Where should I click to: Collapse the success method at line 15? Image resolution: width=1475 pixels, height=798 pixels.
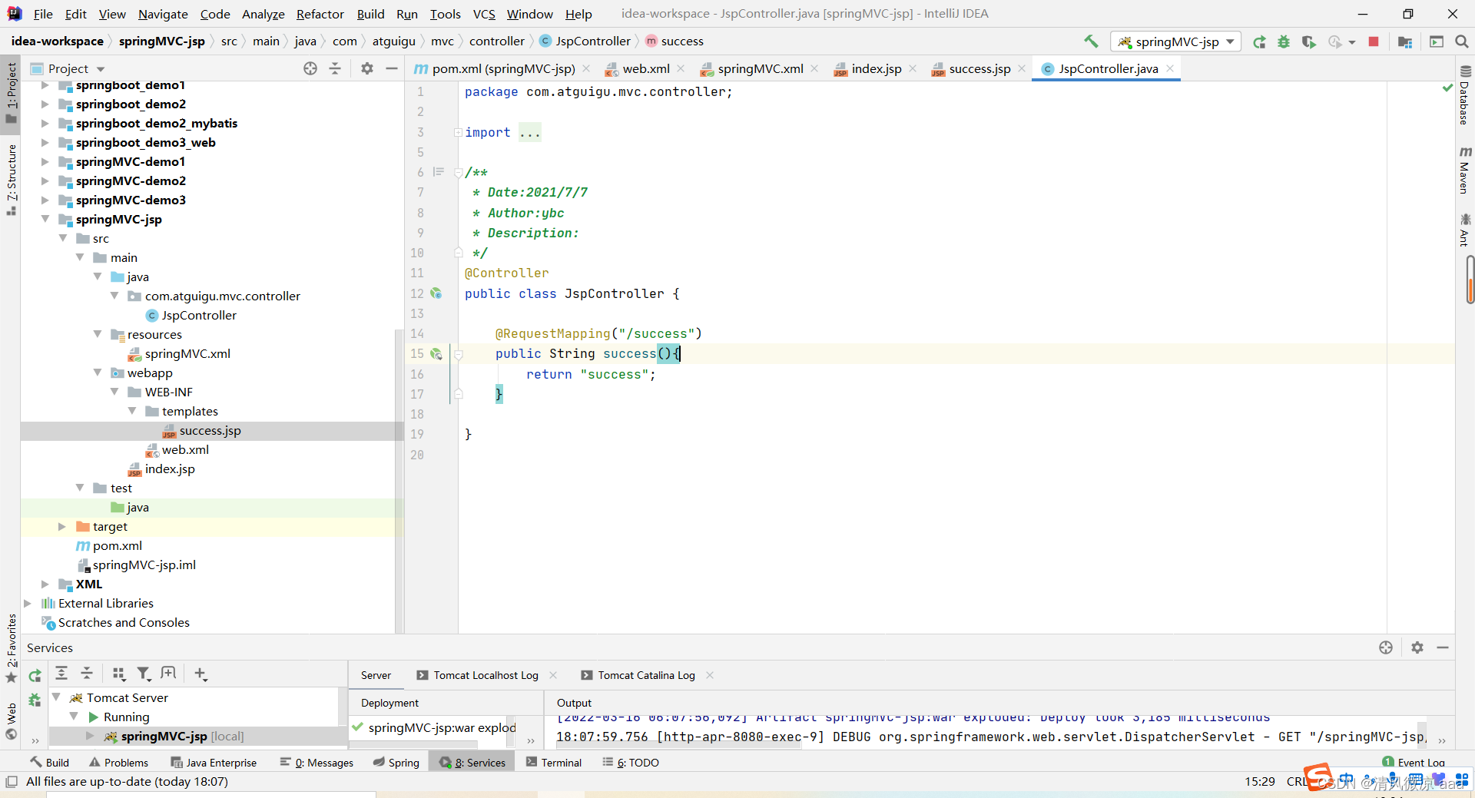pyautogui.click(x=458, y=354)
